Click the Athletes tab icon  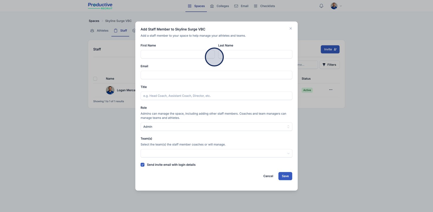point(92,31)
